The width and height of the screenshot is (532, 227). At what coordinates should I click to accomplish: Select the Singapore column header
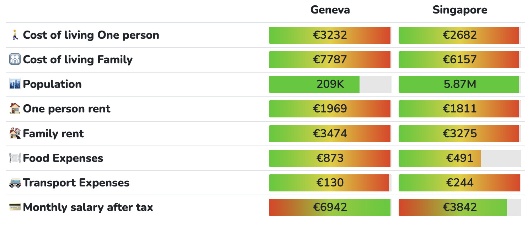pos(460,10)
